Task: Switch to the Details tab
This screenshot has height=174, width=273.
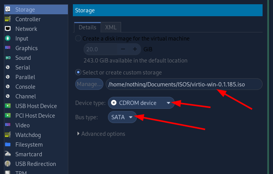Action: [x=88, y=27]
